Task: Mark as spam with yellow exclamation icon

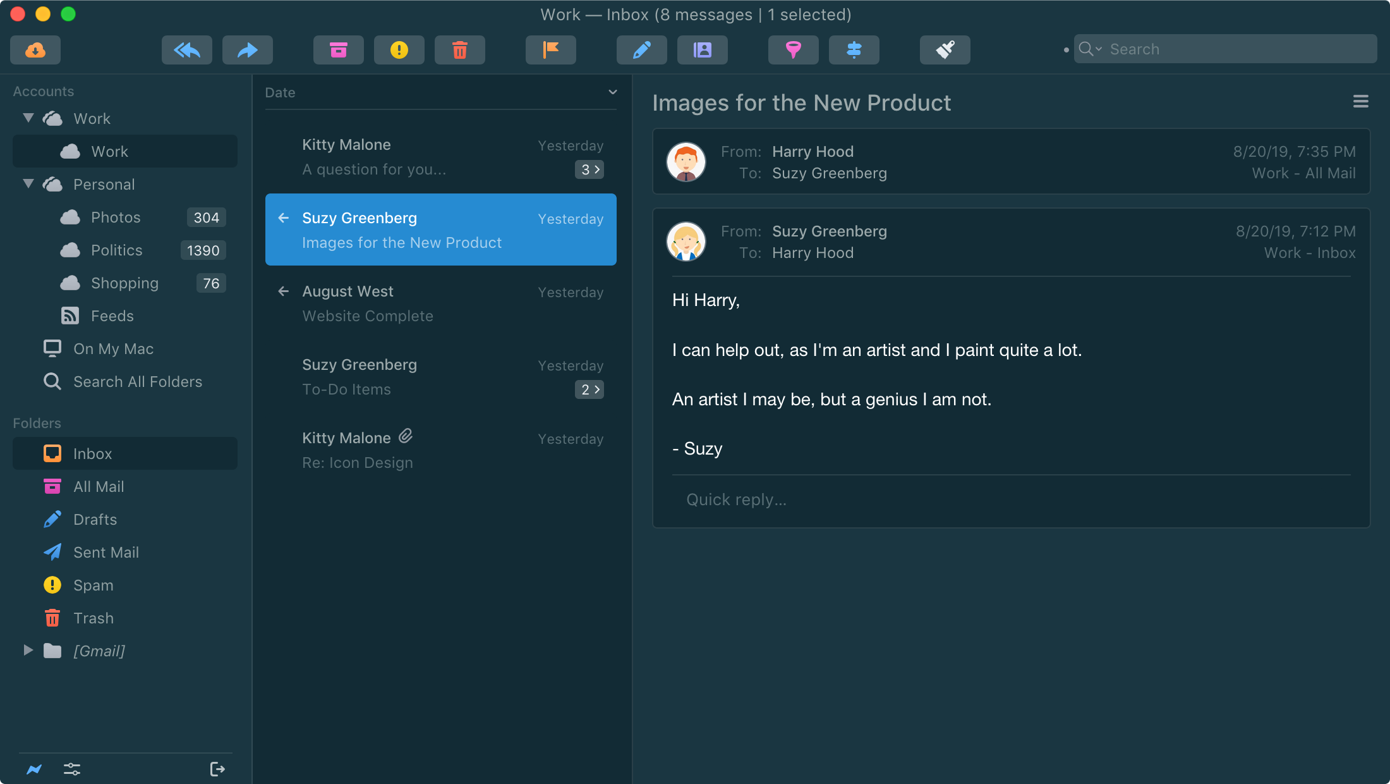Action: click(399, 50)
